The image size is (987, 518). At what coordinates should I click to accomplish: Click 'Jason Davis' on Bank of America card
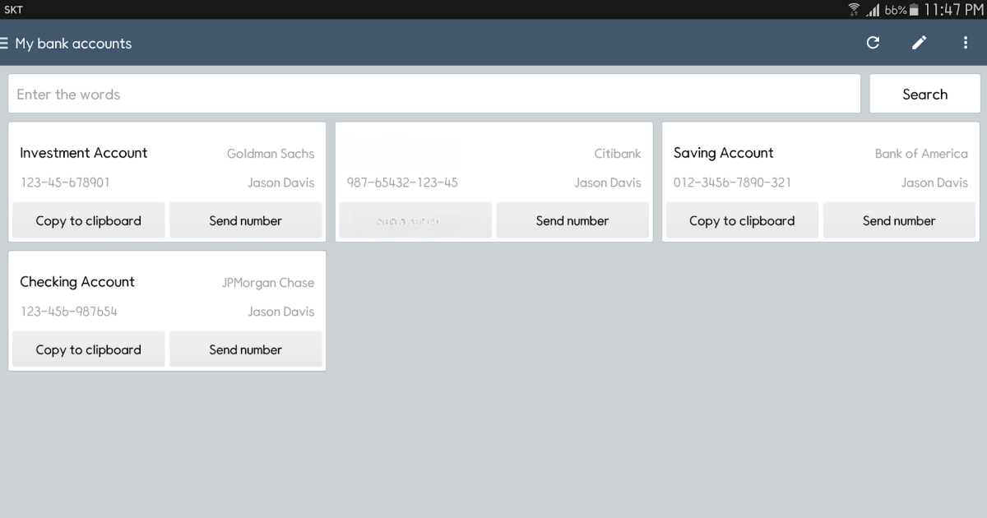(x=934, y=183)
